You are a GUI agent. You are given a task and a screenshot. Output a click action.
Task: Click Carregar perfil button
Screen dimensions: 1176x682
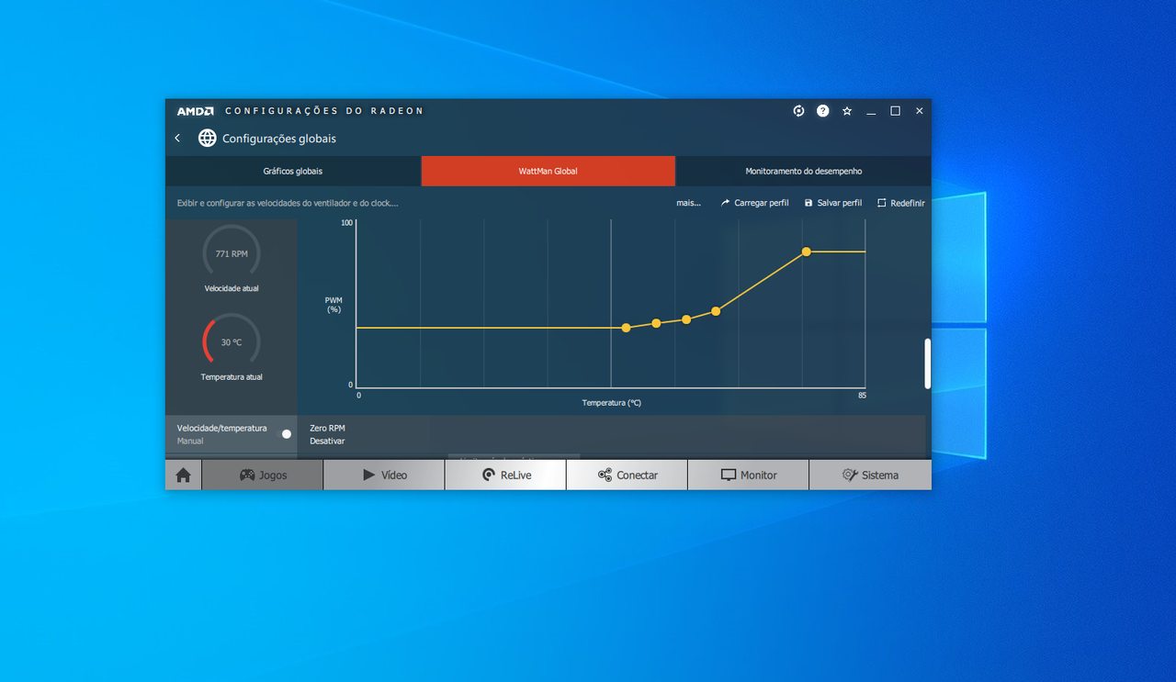click(754, 203)
